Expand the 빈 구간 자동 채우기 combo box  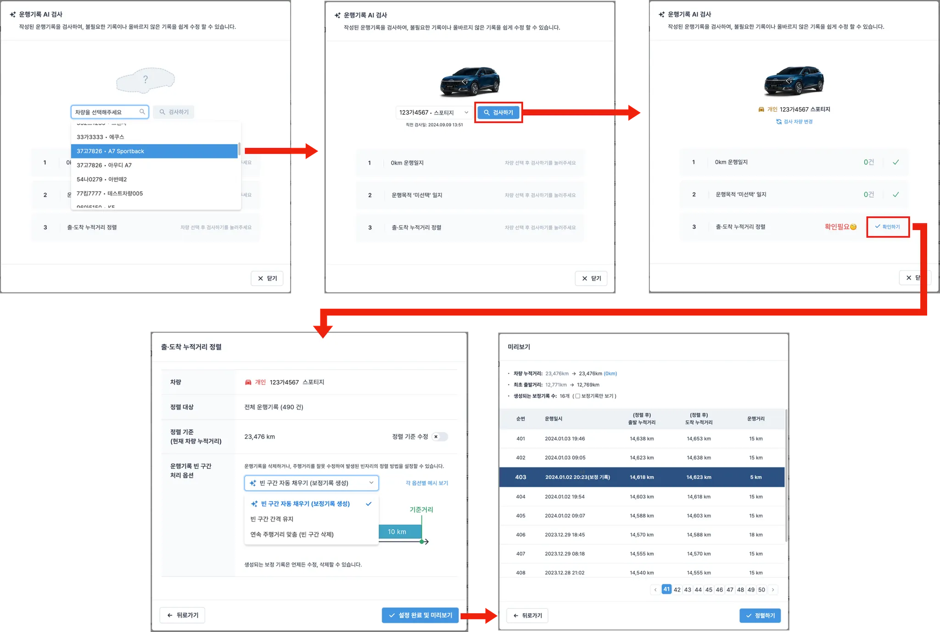pyautogui.click(x=311, y=483)
